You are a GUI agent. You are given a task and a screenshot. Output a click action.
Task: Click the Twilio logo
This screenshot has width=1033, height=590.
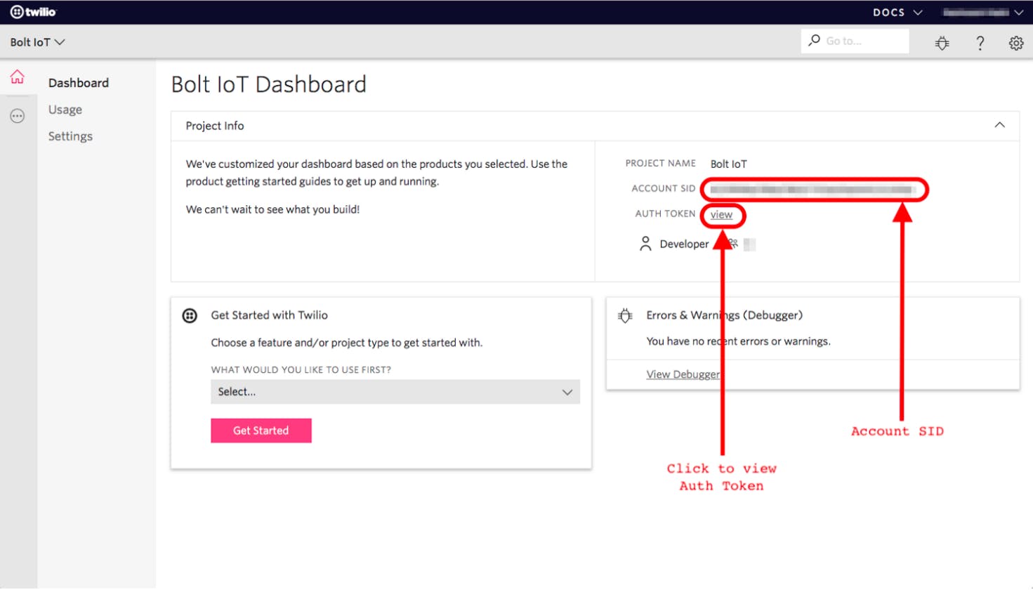click(x=33, y=12)
